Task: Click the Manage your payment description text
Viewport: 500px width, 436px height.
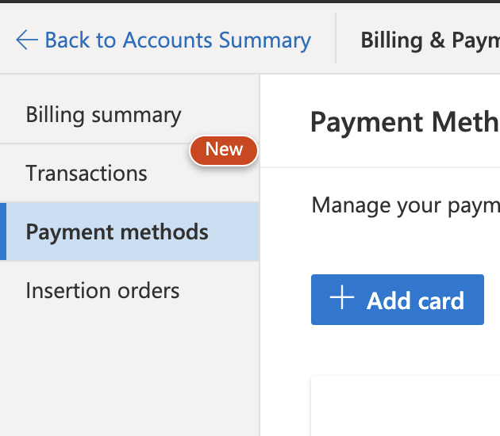Action: pos(406,206)
